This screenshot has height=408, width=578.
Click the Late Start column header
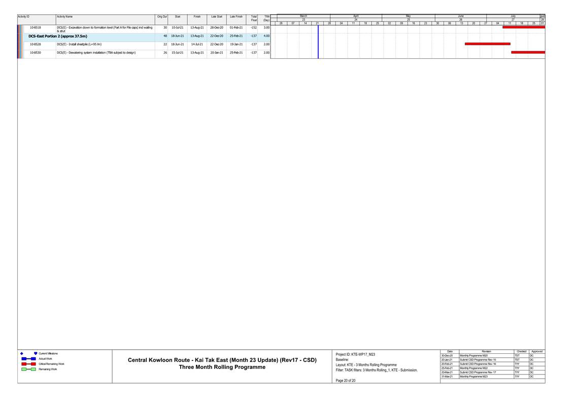click(x=217, y=17)
